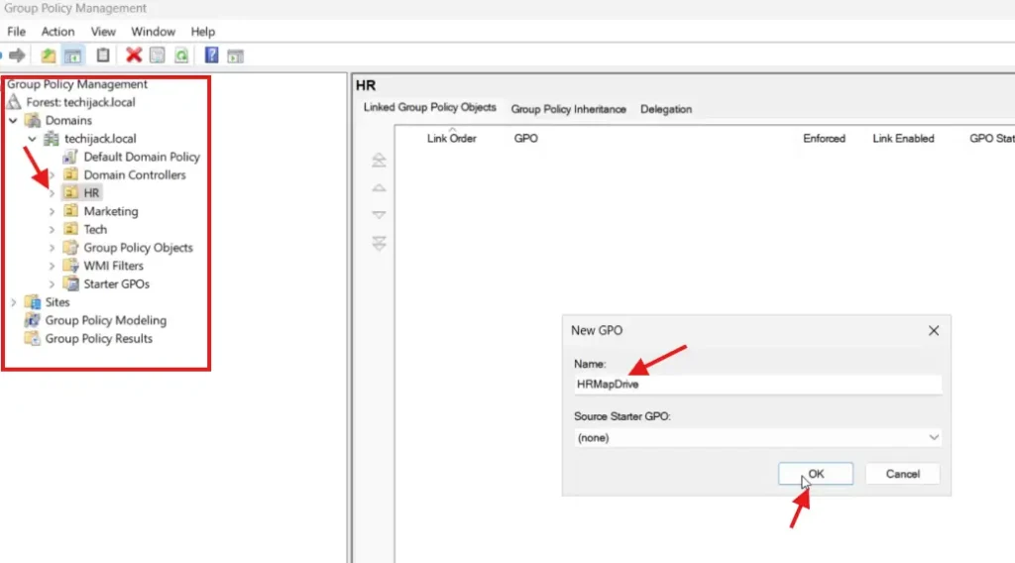Switch to the Group Policy Inheritance tab
1015x563 pixels.
pyautogui.click(x=568, y=109)
